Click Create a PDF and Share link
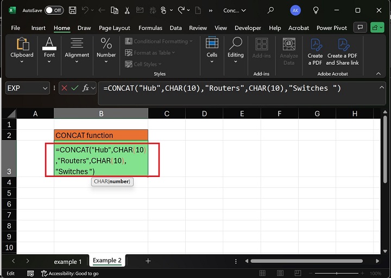This screenshot has width=391, height=278. point(342,52)
